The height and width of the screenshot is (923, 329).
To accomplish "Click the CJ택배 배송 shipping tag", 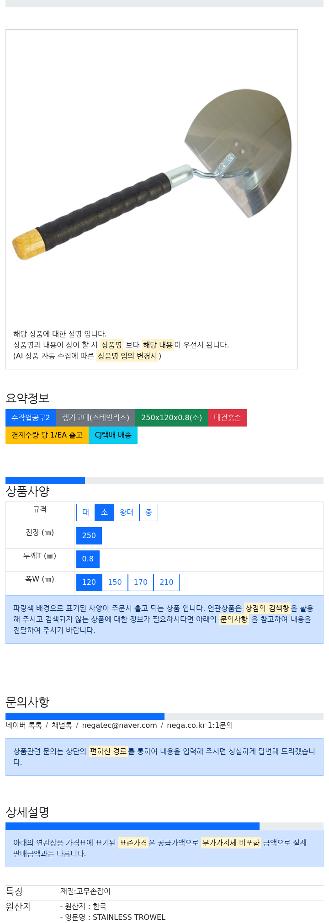I will pyautogui.click(x=113, y=435).
